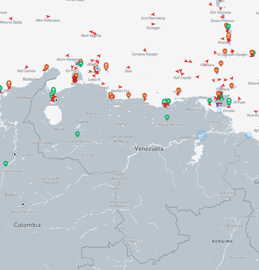259x270 pixels.
Task: Click the 'Venezuela' country label
Action: click(149, 149)
